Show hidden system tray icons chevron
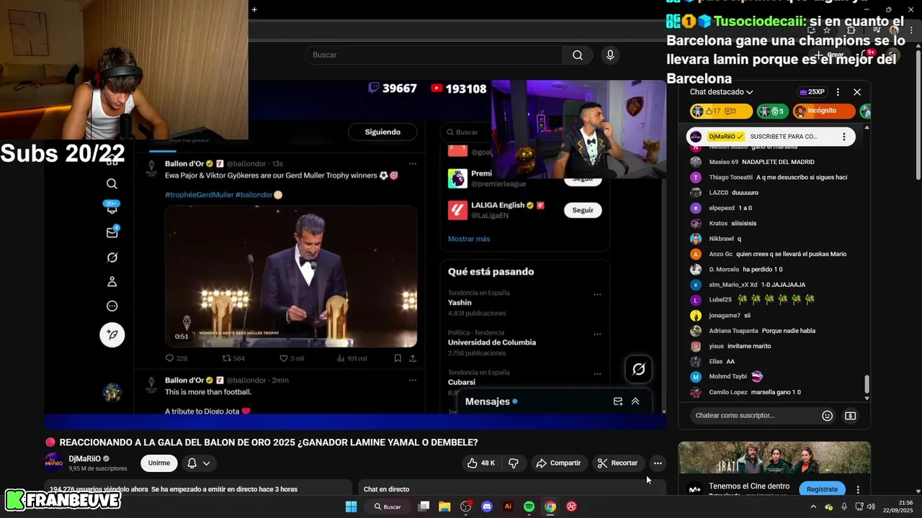The width and height of the screenshot is (922, 518). click(813, 506)
